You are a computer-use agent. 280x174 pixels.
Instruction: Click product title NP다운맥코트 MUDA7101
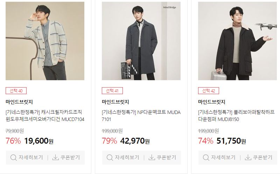coord(141,116)
